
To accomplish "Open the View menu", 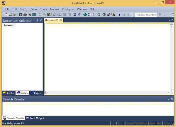I will tap(34, 9).
